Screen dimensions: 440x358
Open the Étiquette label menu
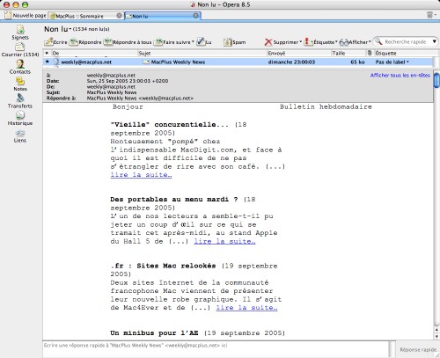tap(321, 42)
